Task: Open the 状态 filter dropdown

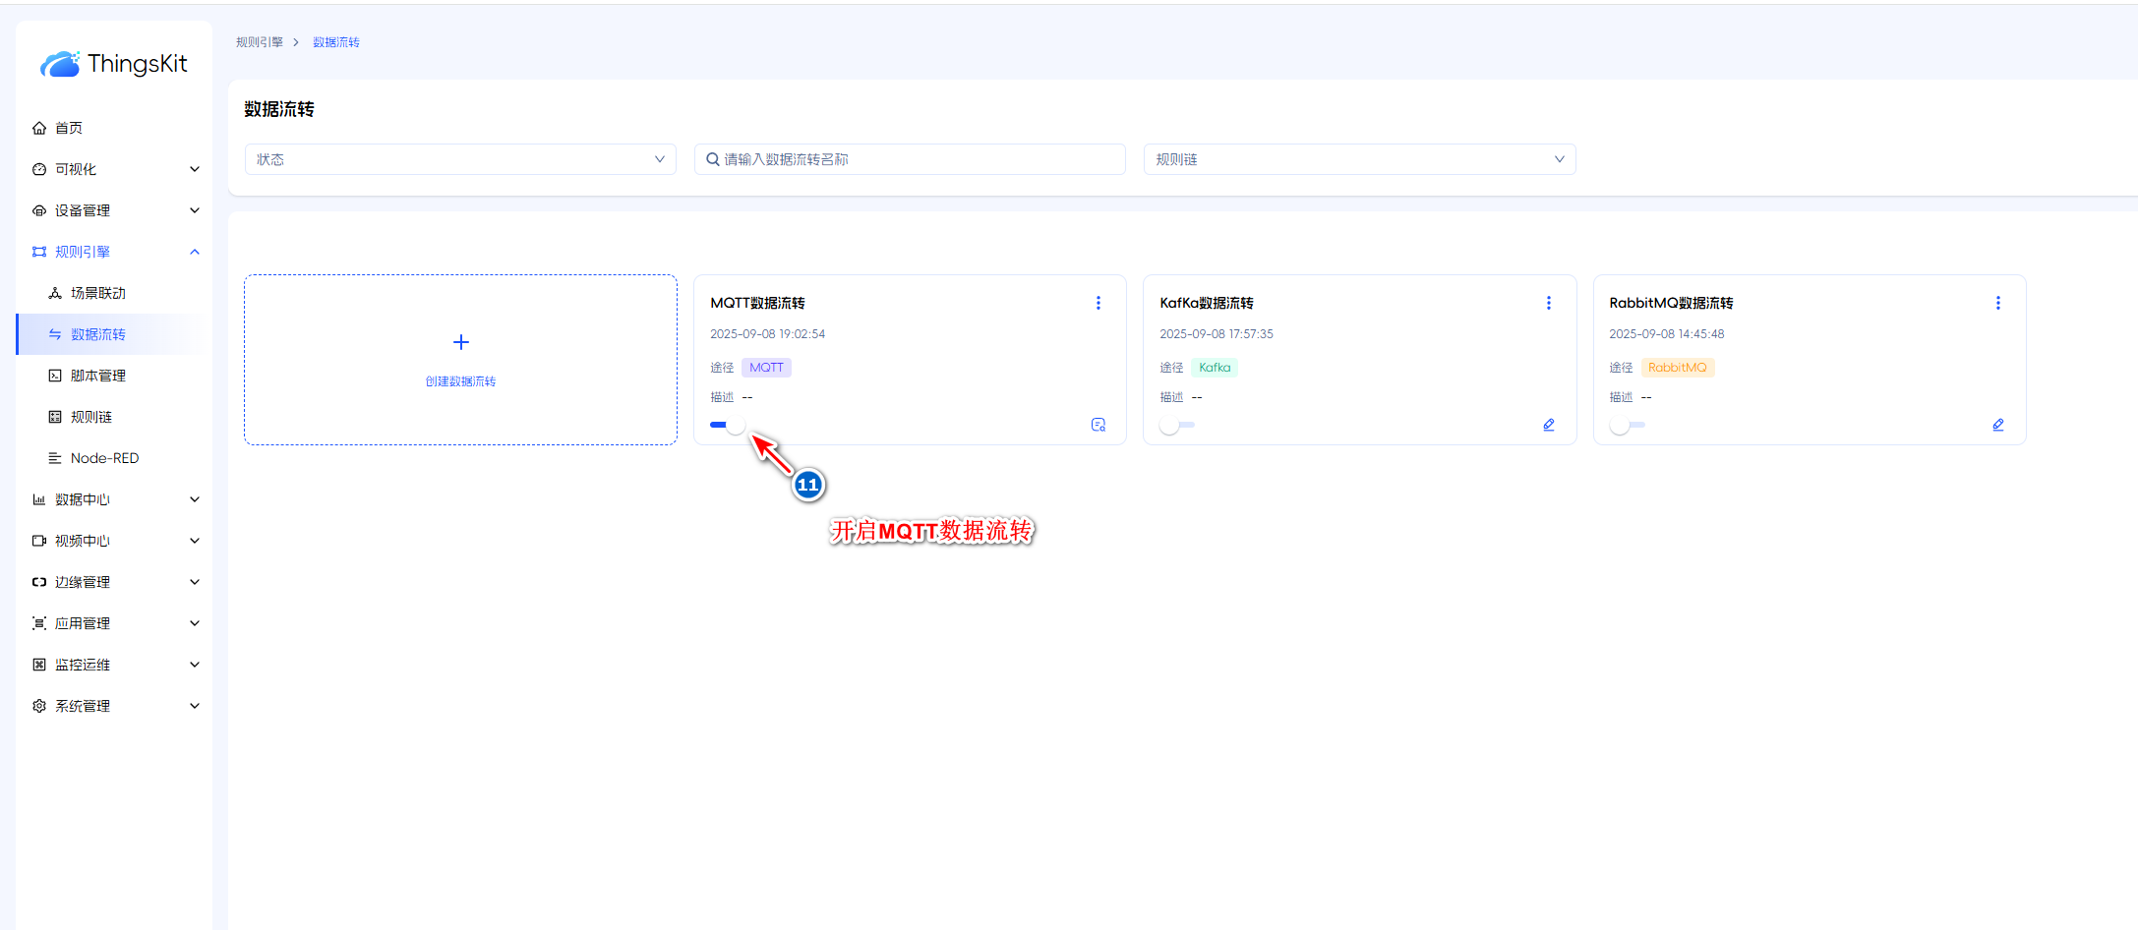Action: click(459, 159)
